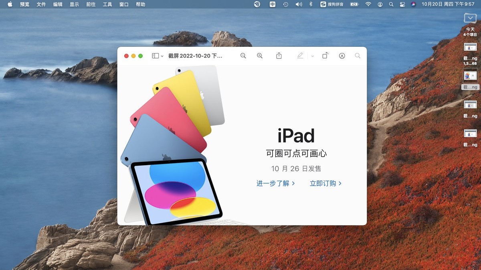Select the zoom out magnifier icon
481x270 pixels.
coord(243,56)
